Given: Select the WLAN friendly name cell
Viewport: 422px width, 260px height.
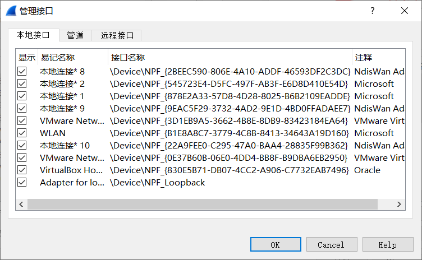Looking at the screenshot, I should (53, 133).
